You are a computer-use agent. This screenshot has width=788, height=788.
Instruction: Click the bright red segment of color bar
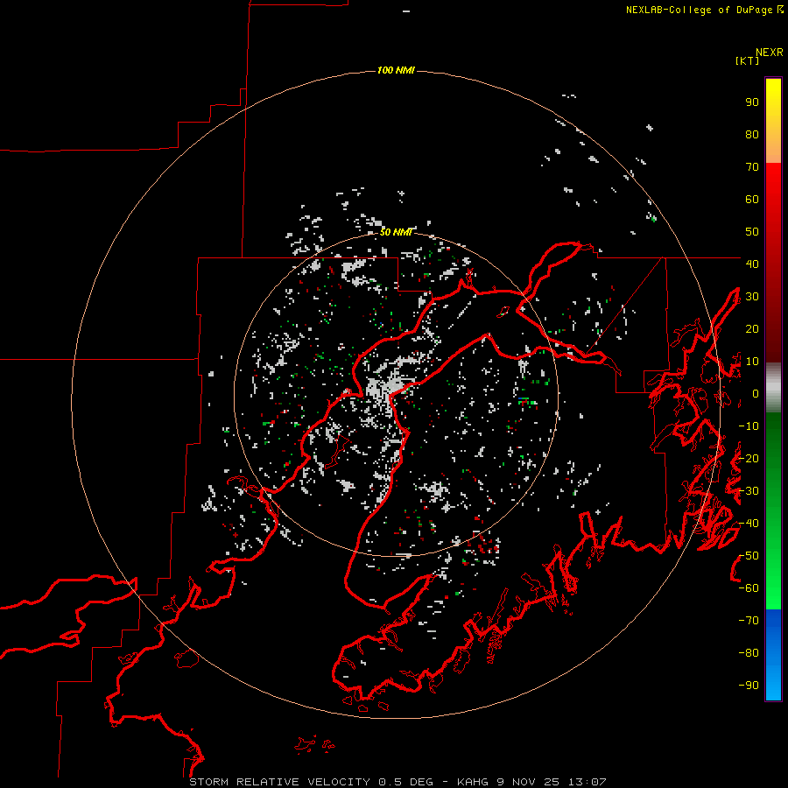773,263
